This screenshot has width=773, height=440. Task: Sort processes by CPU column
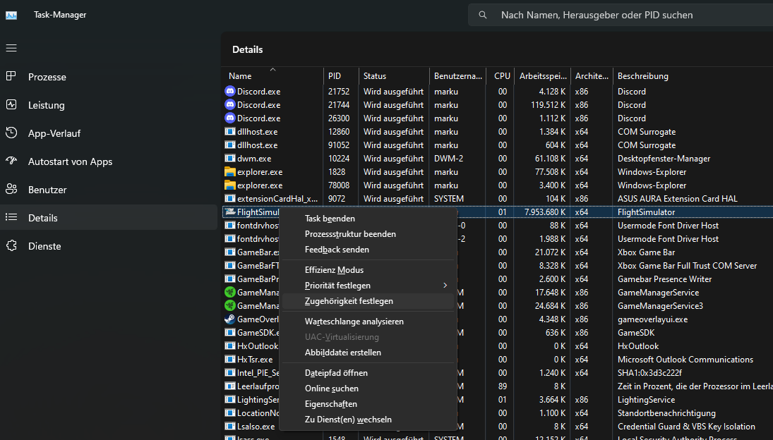point(502,76)
